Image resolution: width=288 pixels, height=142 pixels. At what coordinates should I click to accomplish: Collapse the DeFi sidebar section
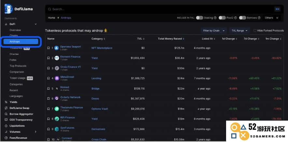pos(36,24)
